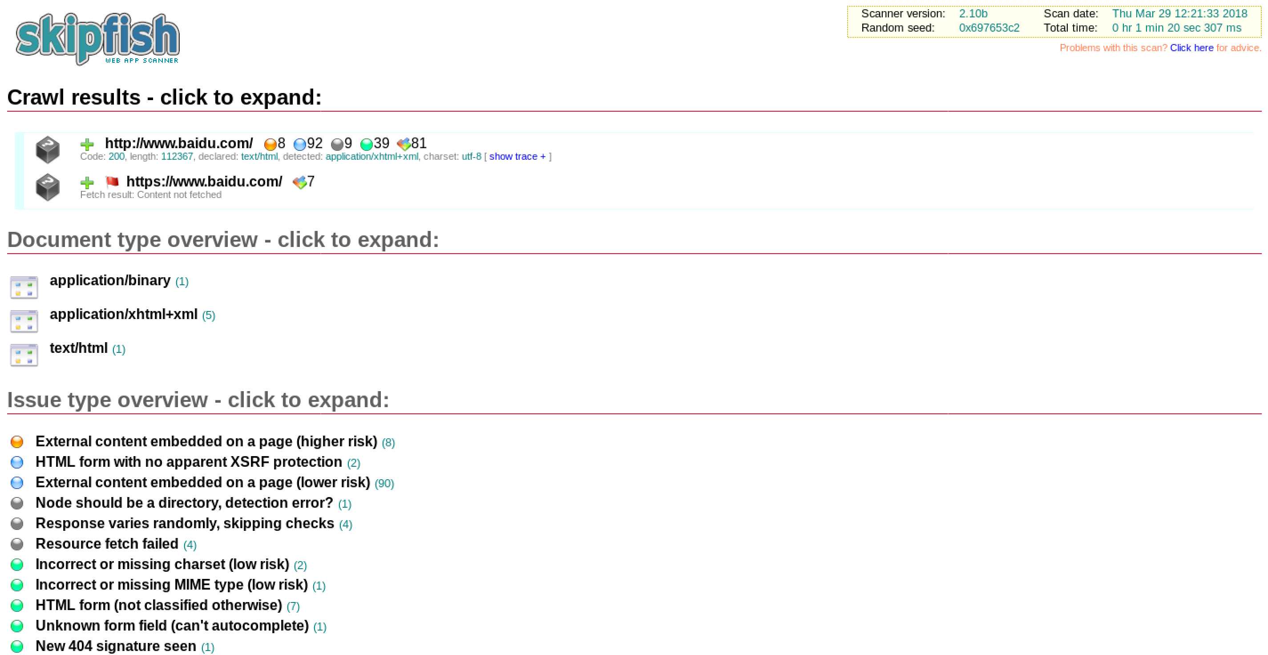Click the scanner version value '2.10b'
The height and width of the screenshot is (655, 1268).
click(973, 14)
